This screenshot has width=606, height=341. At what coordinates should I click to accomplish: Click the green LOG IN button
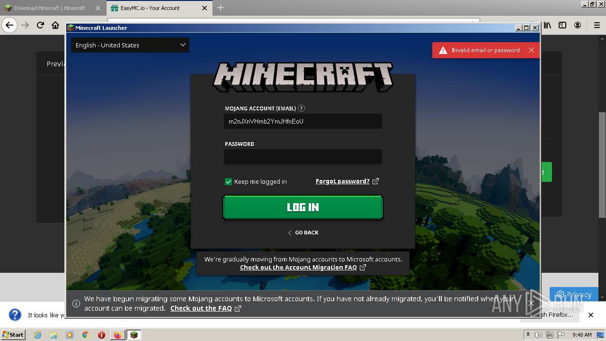coord(303,207)
